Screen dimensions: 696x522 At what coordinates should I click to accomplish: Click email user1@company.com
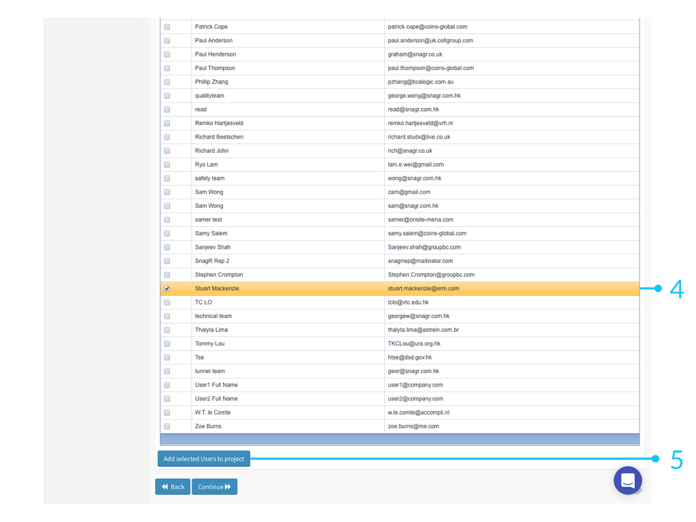pos(415,385)
